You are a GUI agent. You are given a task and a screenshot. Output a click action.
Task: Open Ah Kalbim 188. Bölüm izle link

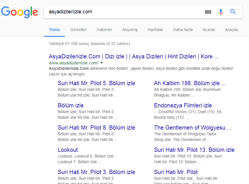(x=190, y=83)
